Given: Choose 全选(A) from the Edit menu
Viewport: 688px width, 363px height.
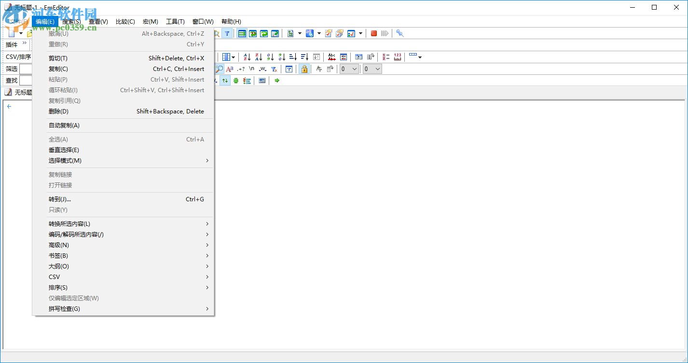Looking at the screenshot, I should pyautogui.click(x=58, y=139).
